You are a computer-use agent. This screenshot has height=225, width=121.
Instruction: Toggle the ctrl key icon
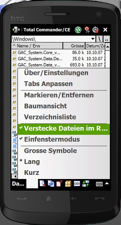(x=77, y=183)
